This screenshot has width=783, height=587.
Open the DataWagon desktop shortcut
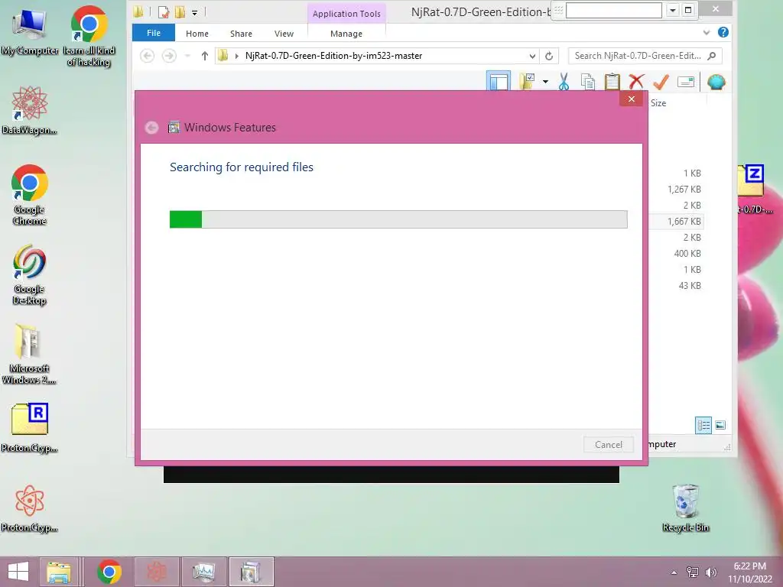[29, 110]
